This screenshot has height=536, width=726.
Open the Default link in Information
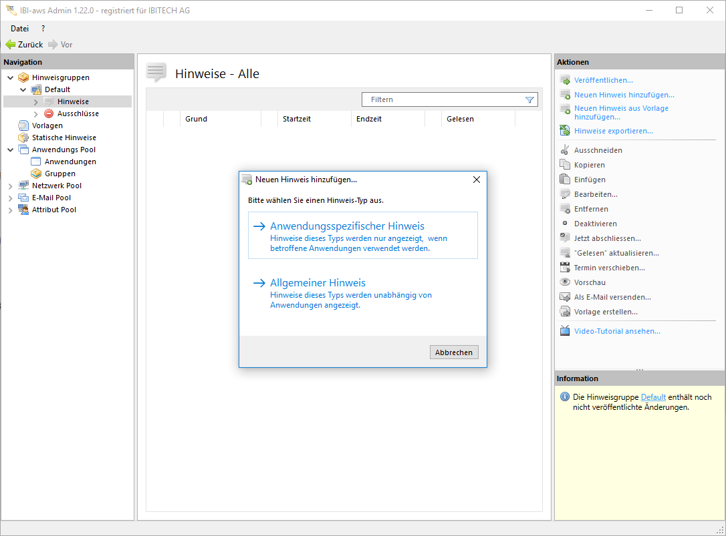[653, 397]
